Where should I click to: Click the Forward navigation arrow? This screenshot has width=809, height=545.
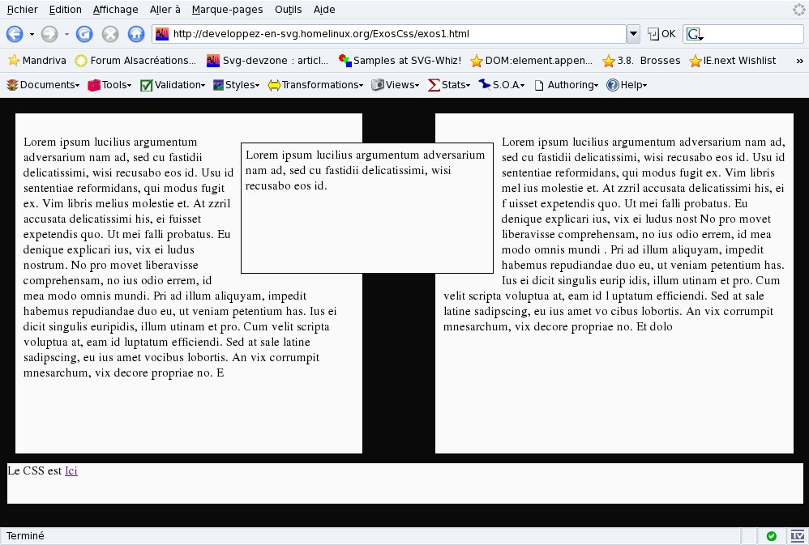[x=49, y=34]
